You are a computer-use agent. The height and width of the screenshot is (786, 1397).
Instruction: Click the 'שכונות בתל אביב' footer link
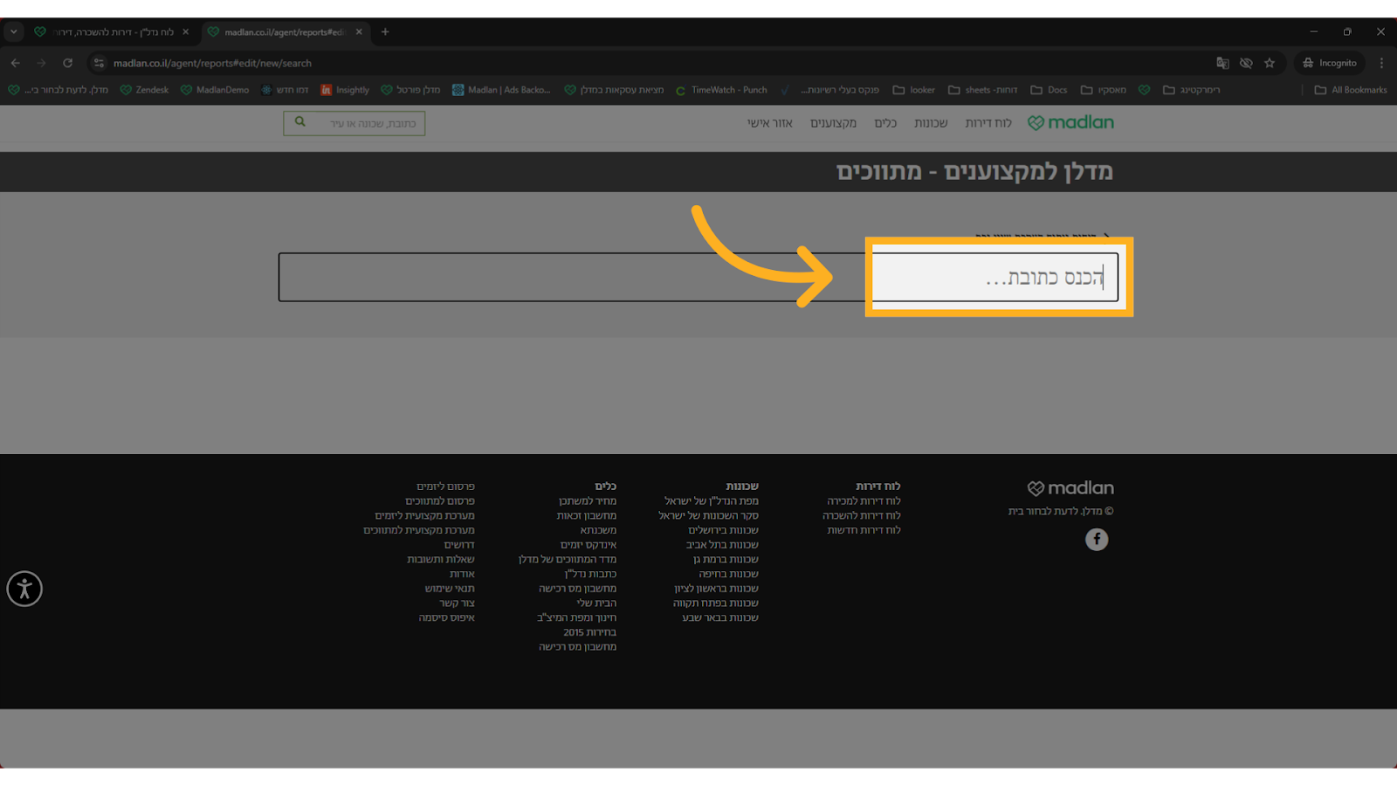(722, 545)
